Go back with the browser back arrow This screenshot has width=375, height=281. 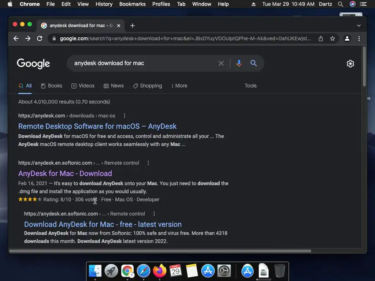click(16, 38)
